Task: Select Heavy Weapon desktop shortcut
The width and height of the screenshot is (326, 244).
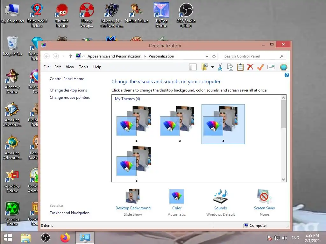Action: [87, 15]
